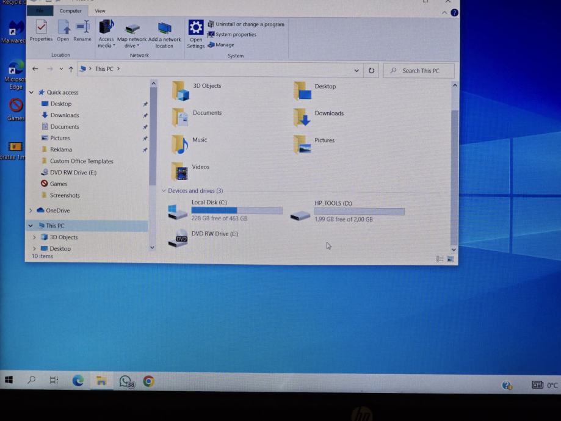Click the Map network drive icon

coord(132,32)
